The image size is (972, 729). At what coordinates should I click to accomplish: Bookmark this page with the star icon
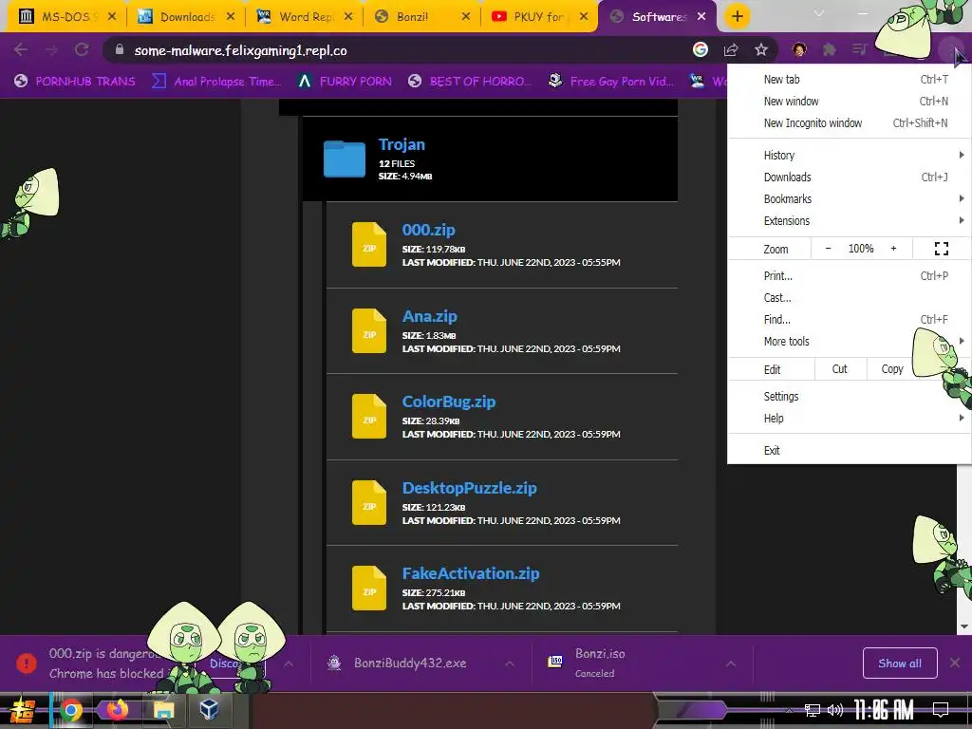[x=761, y=49]
